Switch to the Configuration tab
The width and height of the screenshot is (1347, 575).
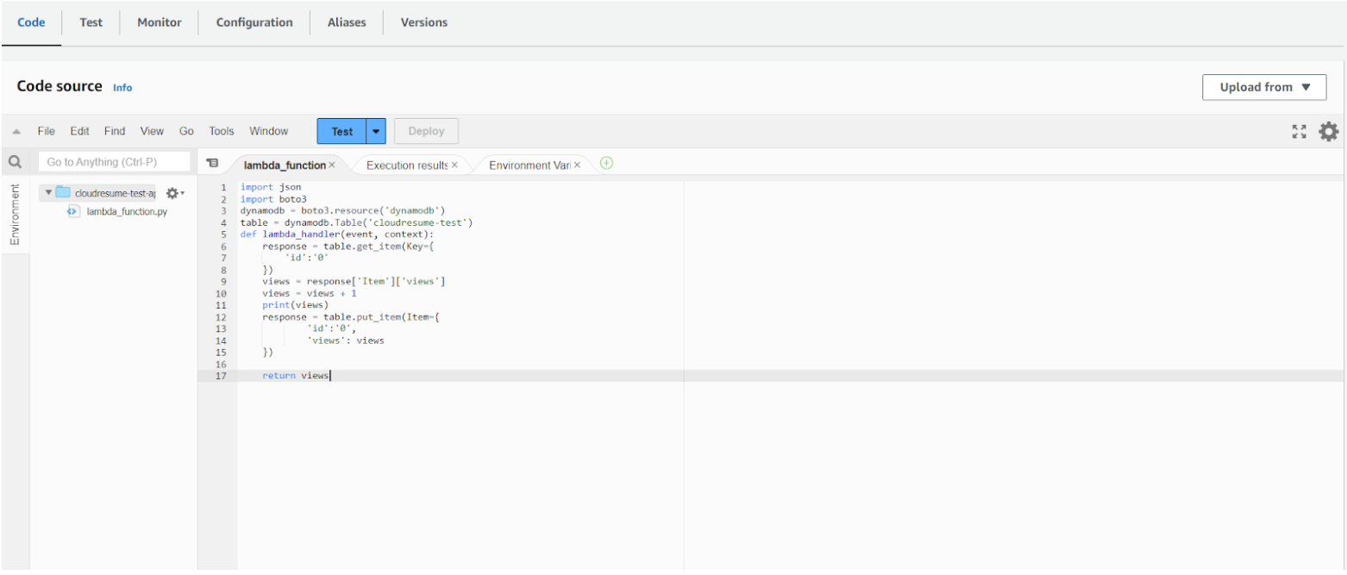(x=254, y=22)
